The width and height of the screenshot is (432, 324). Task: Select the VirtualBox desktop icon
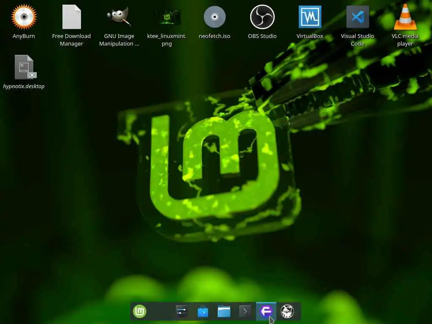310,17
